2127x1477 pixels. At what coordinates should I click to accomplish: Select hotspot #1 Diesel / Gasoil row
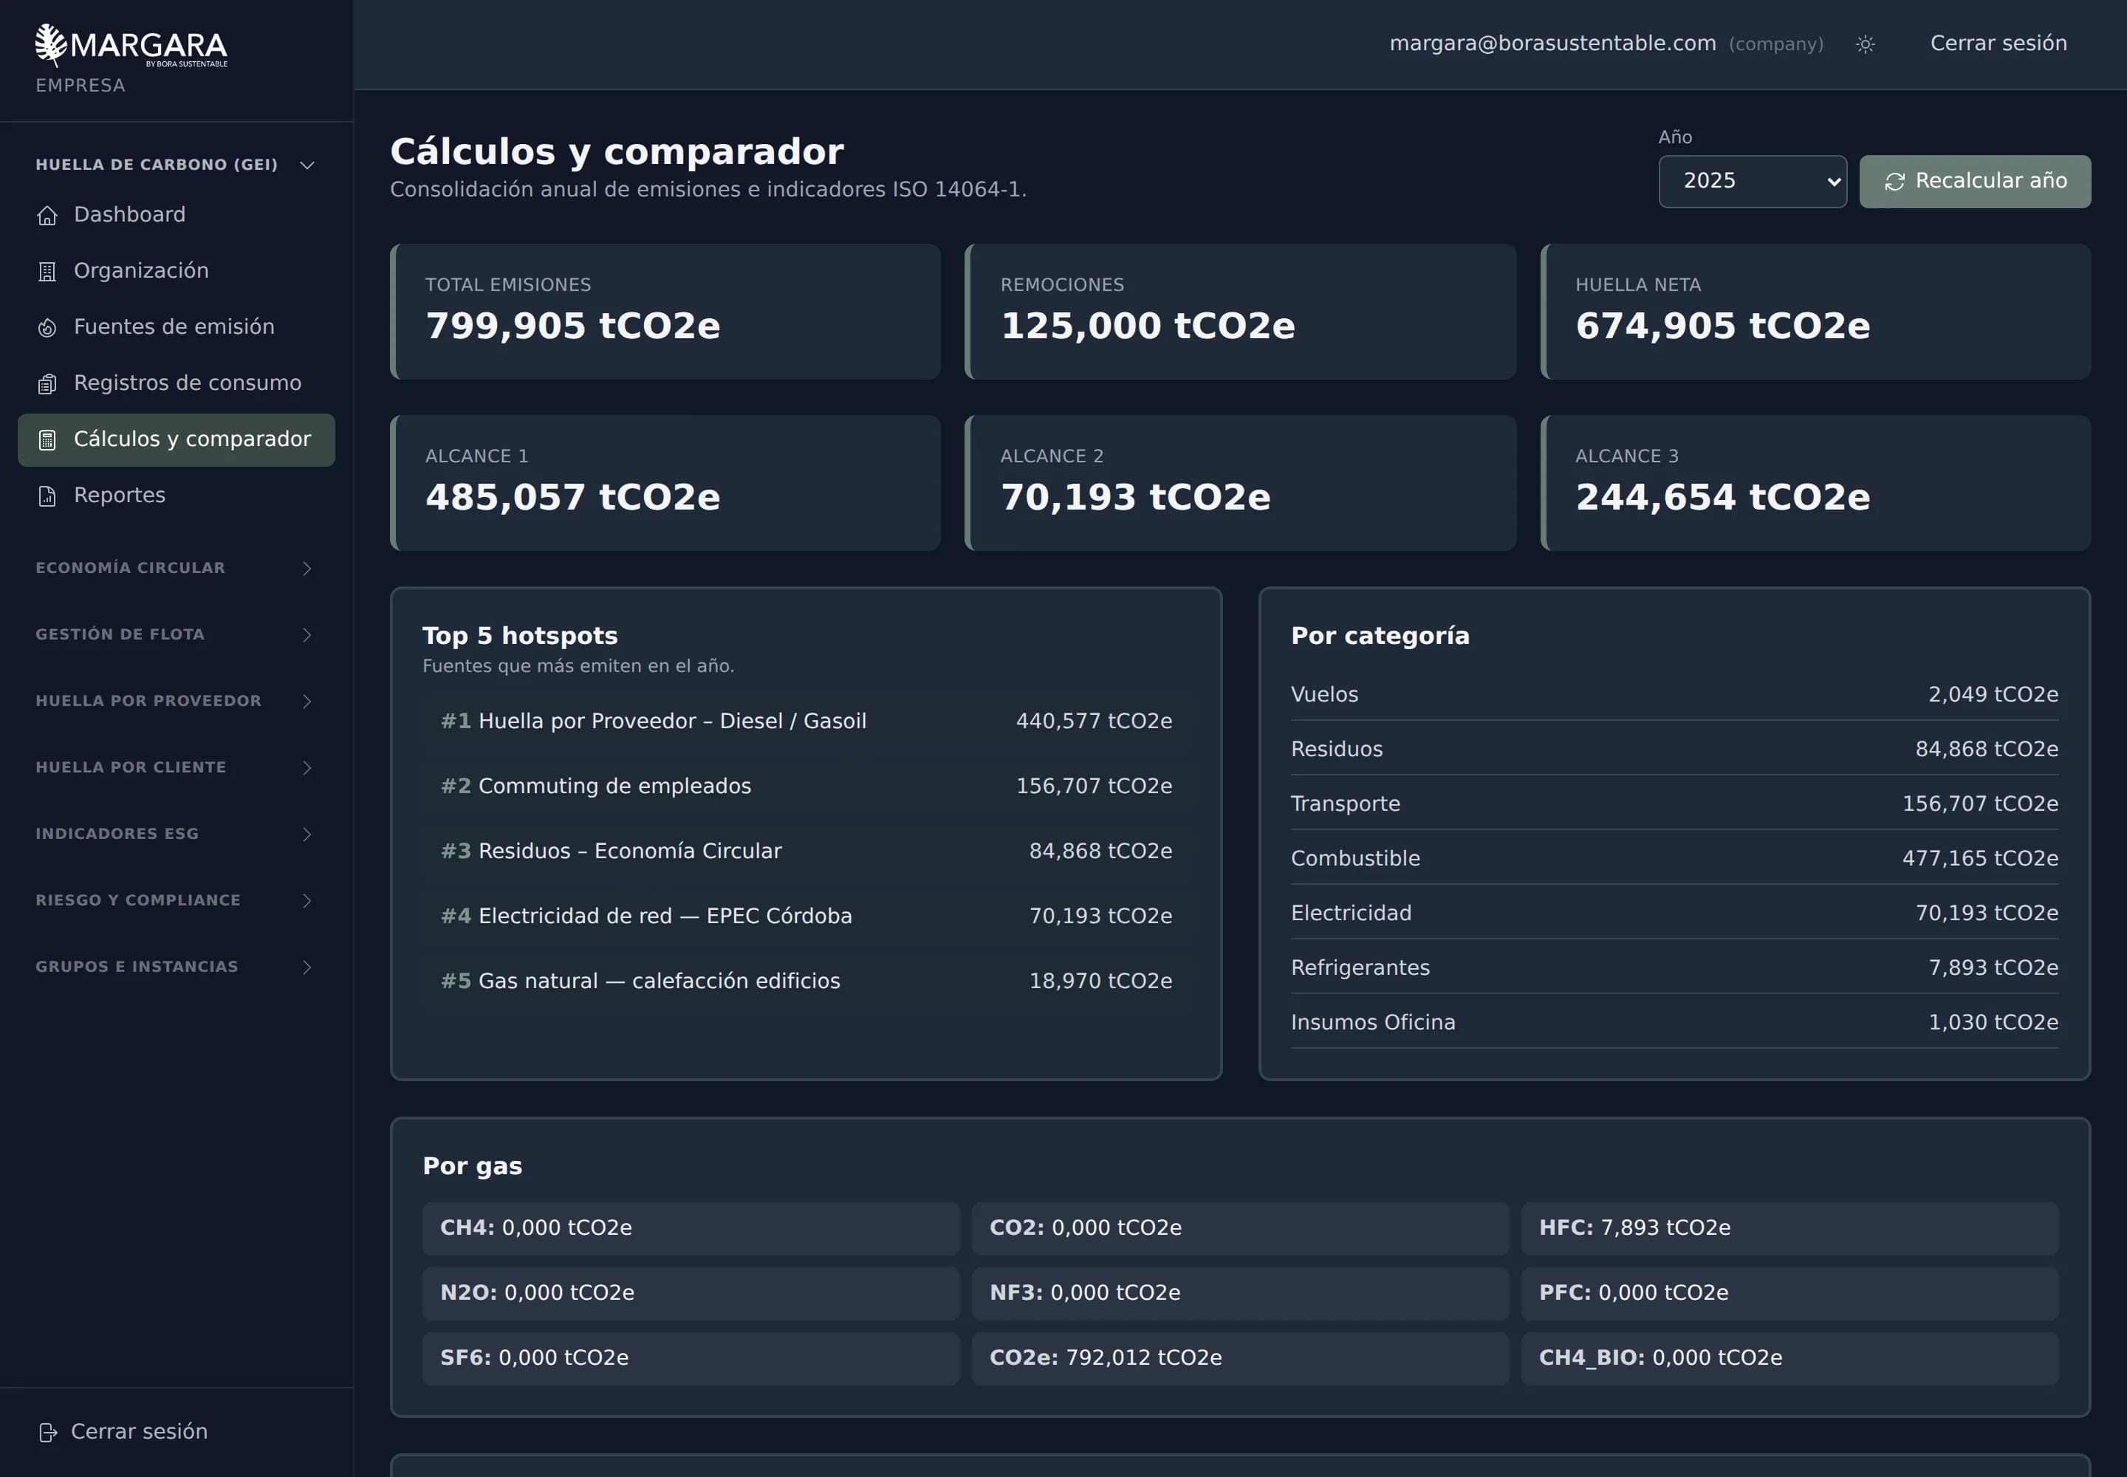point(806,721)
